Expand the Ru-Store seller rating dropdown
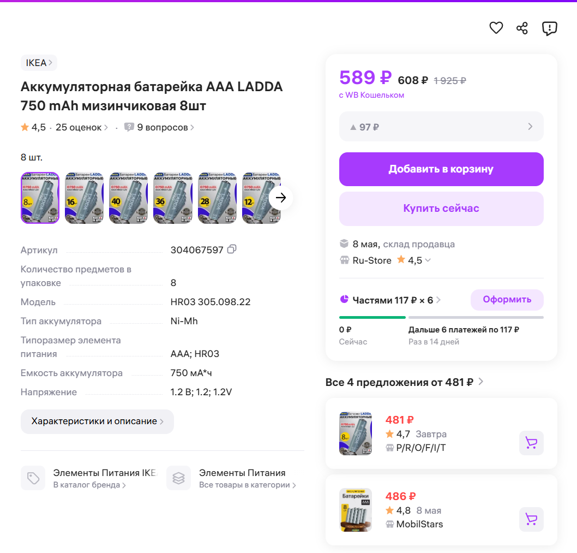The image size is (577, 553). [428, 260]
